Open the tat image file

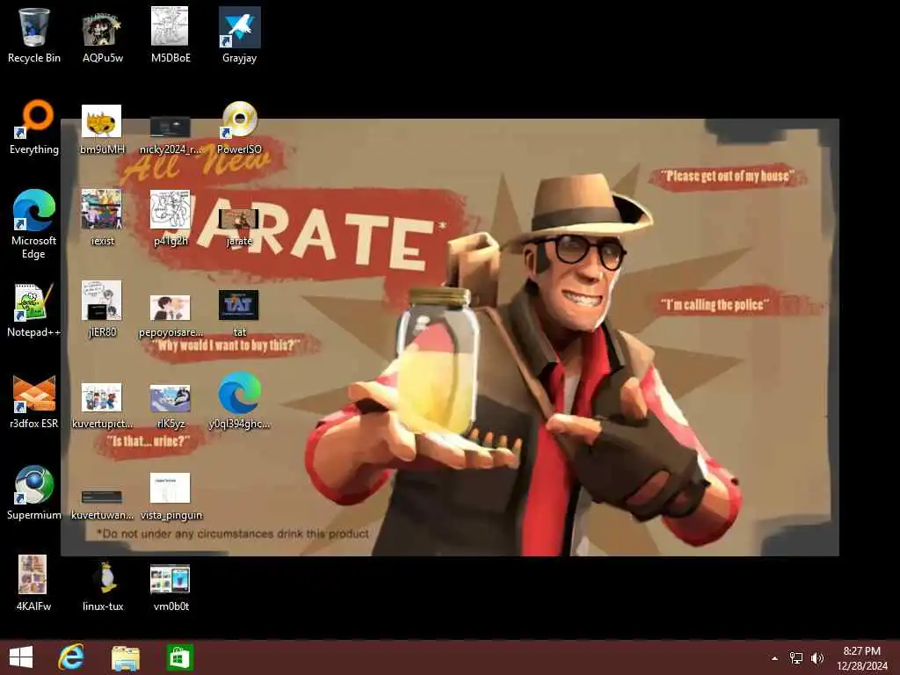point(239,313)
